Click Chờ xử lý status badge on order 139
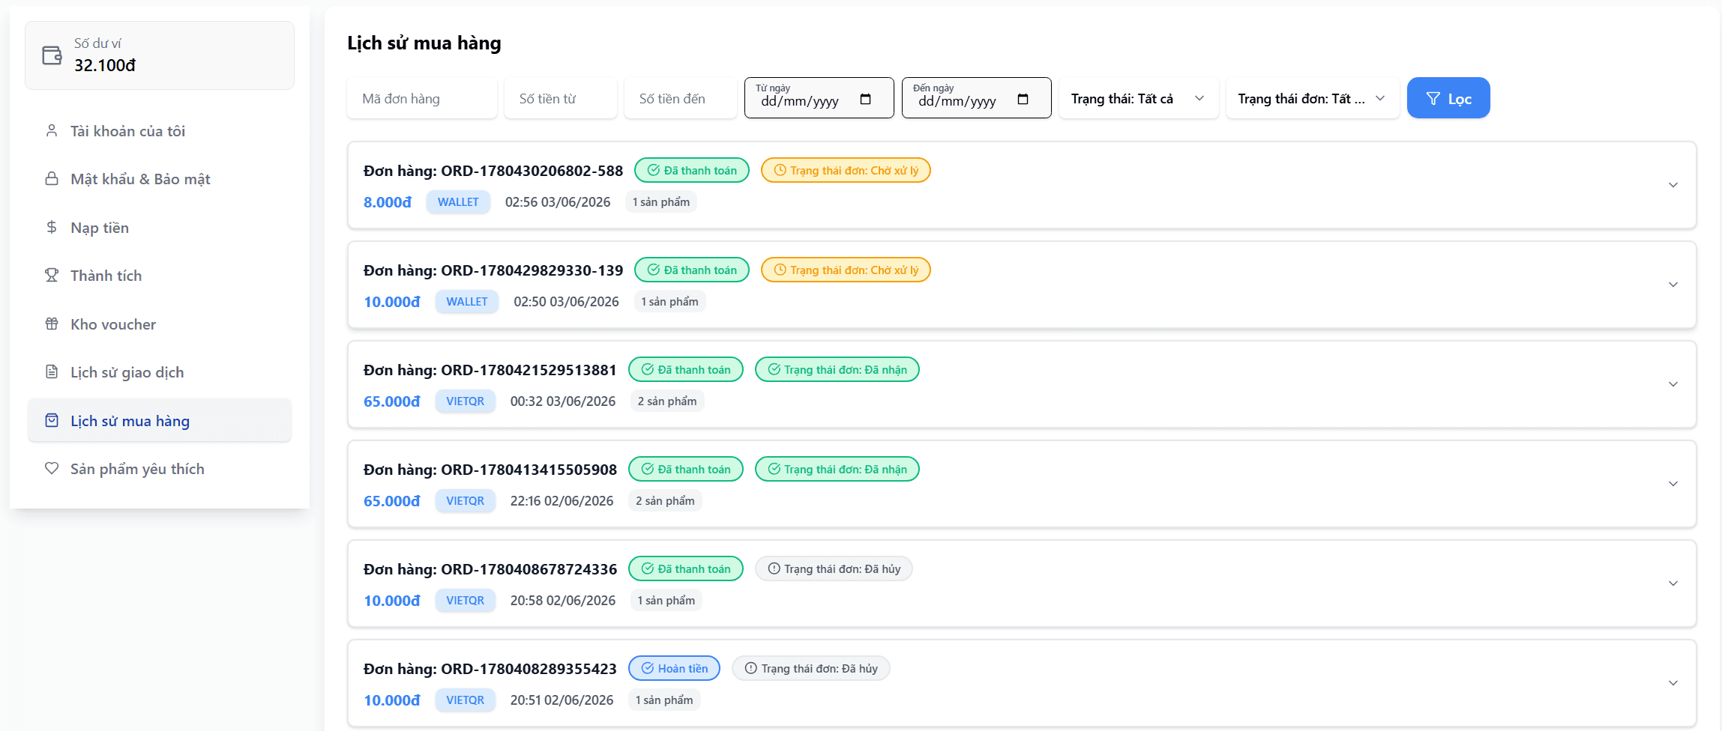The image size is (1722, 731). click(x=846, y=270)
